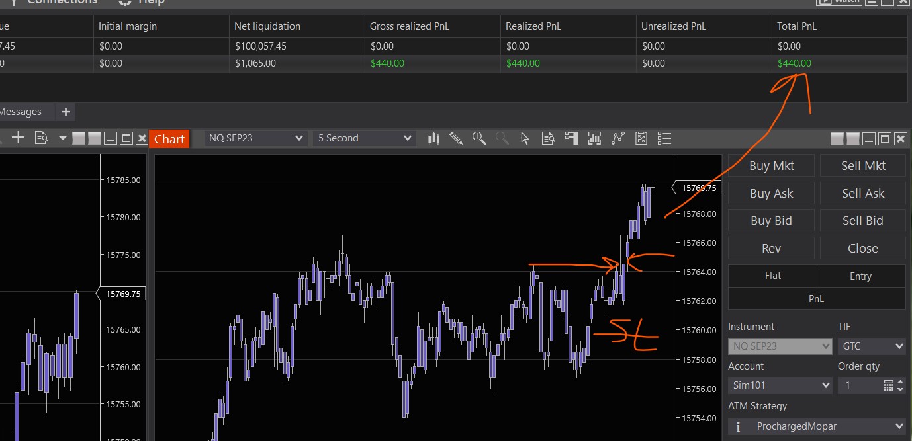The image size is (912, 441).
Task: Click the Buy Mkt button
Action: pyautogui.click(x=771, y=166)
